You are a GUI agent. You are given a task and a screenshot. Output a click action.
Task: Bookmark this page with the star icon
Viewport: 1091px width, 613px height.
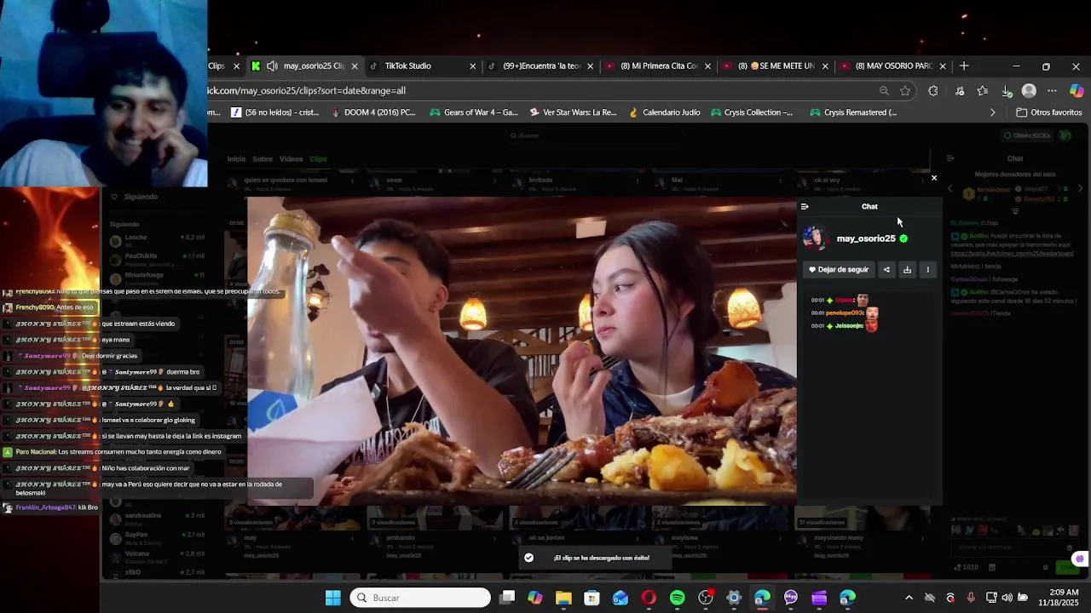click(905, 91)
